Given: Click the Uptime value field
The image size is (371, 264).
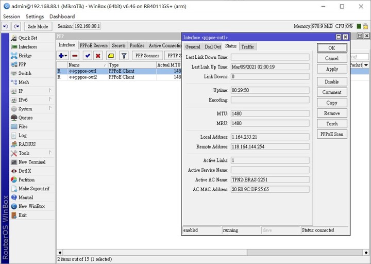Looking at the screenshot, I should (x=270, y=90).
